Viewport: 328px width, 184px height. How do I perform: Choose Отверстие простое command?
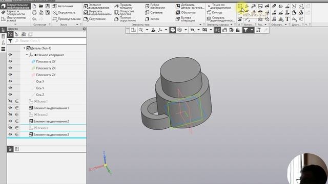[x=124, y=13]
